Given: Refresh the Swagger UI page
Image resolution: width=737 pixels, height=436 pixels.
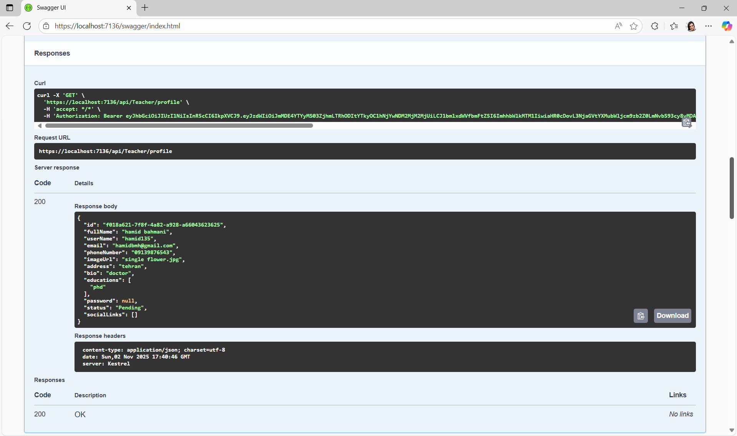Looking at the screenshot, I should (x=27, y=26).
